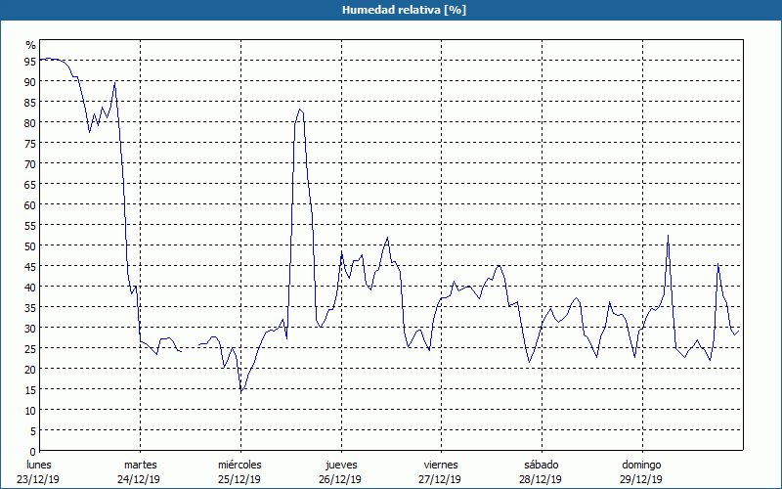Click the lowest humidity point on the curve
Viewport: 782px width, 489px height.
(x=241, y=391)
